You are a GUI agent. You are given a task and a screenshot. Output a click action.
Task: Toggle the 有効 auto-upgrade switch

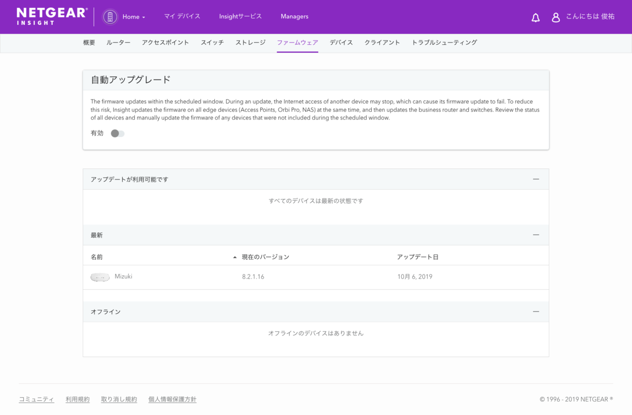click(x=117, y=134)
